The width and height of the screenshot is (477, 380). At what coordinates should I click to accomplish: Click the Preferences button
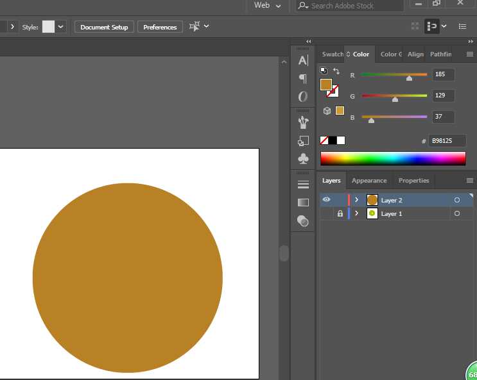(160, 27)
